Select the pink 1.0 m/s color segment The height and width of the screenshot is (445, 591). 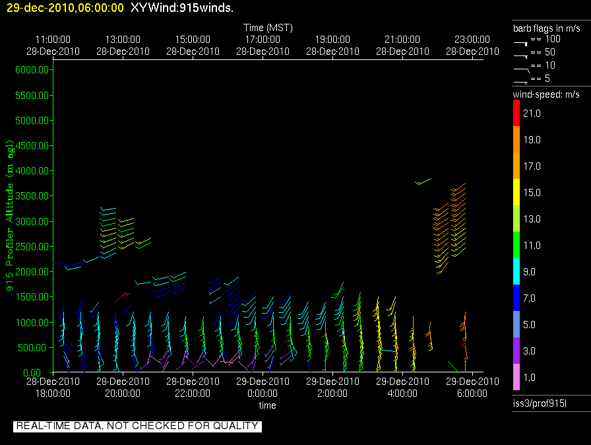(516, 377)
